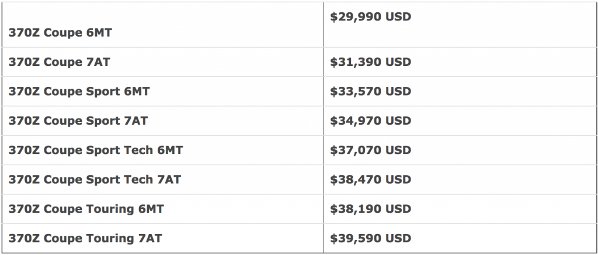Click the $38,470 USD price

[370, 180]
